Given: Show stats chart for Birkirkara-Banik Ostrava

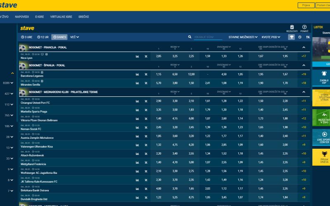Looking at the screenshot, I should 137,189.
